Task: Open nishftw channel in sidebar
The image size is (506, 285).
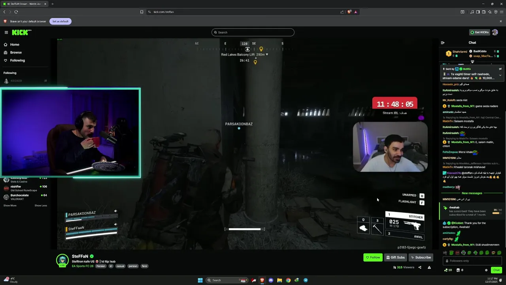Action: (x=25, y=188)
